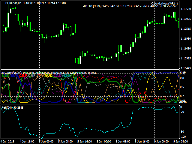The width and height of the screenshot is (192, 144).
Task: Click the MCWPR(08/24) indicator label
Action: point(12,73)
